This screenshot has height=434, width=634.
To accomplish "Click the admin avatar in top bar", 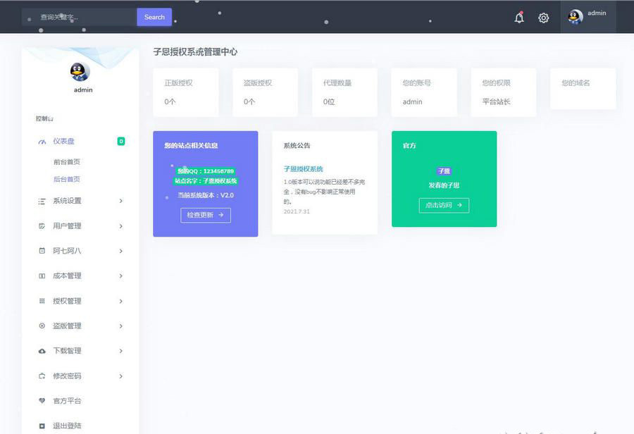I will [x=576, y=17].
